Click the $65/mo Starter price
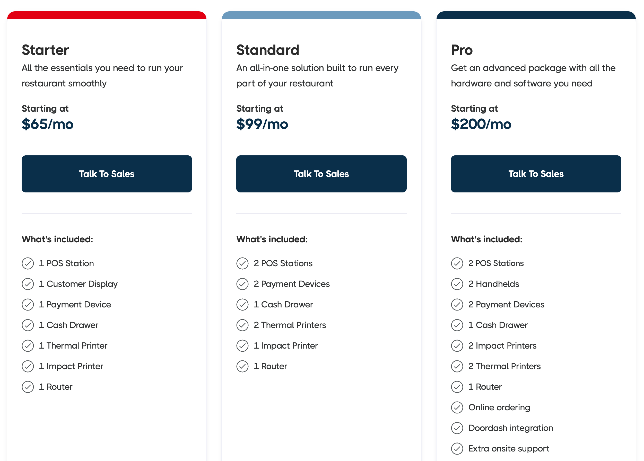644x461 pixels. tap(47, 124)
